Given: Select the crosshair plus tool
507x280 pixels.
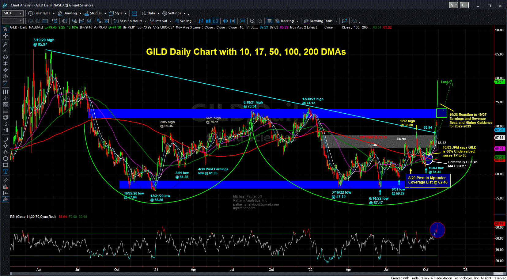Looking at the screenshot, I should pos(5,36).
